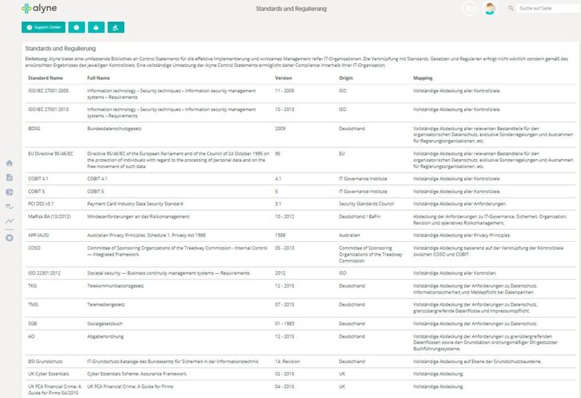Sort by Full Name column header

tap(99, 78)
